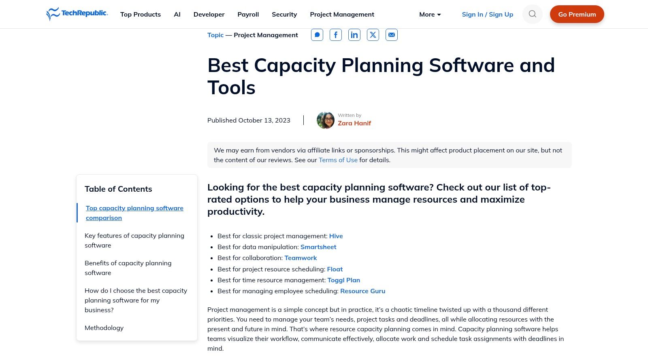Click the Table of Contents heading
Image resolution: width=648 pixels, height=364 pixels.
coord(118,189)
